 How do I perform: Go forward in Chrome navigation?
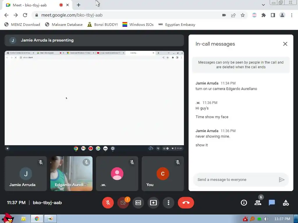point(16,15)
